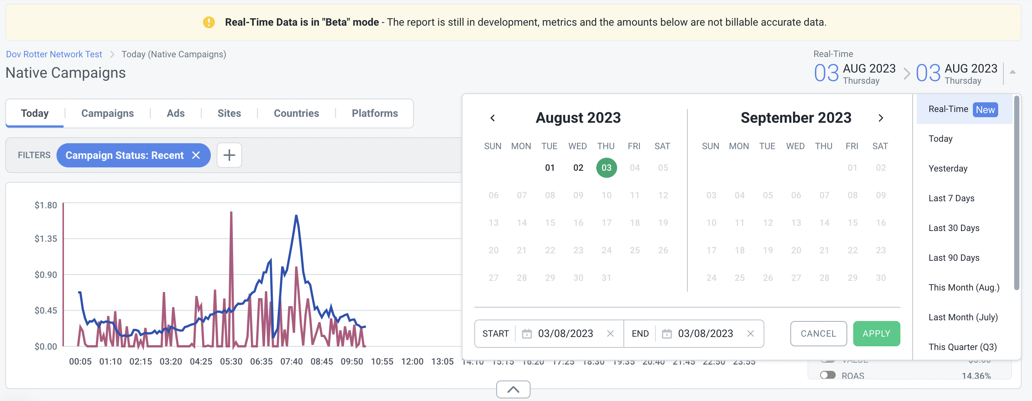Viewport: 1032px width, 401px height.
Task: Clear the START date using its X icon
Action: (610, 333)
